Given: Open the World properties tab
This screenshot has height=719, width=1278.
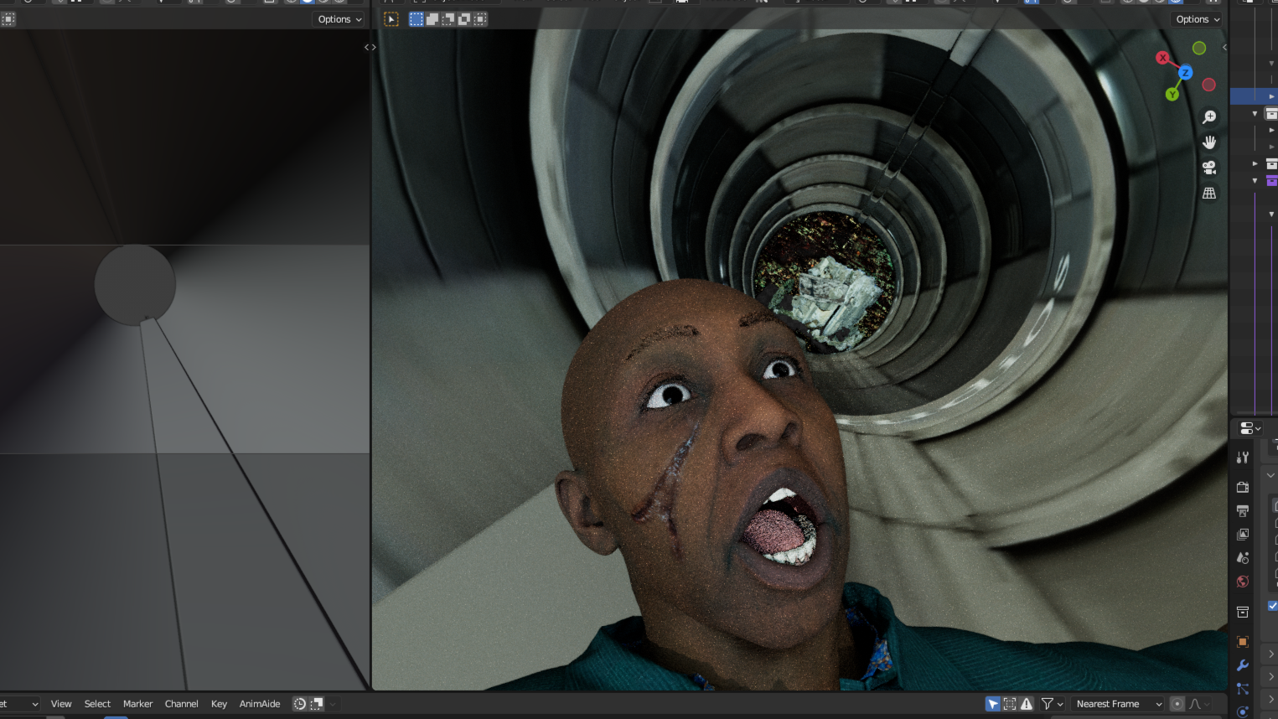Looking at the screenshot, I should pyautogui.click(x=1243, y=582).
